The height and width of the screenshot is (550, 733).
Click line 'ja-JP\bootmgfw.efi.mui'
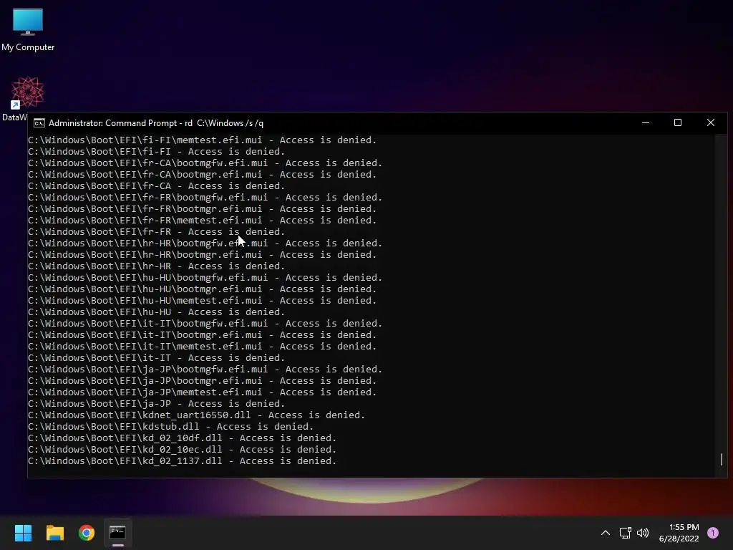(x=205, y=370)
